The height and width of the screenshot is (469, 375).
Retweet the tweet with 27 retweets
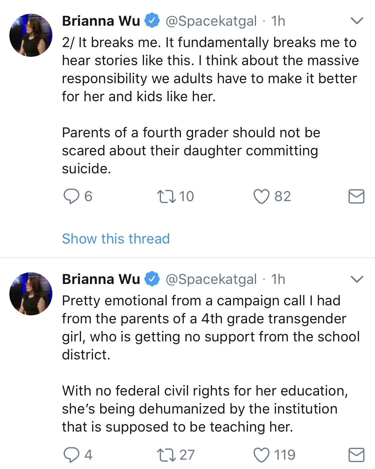pyautogui.click(x=167, y=455)
